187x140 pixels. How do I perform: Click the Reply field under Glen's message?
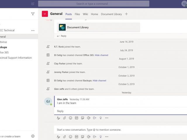120,111
